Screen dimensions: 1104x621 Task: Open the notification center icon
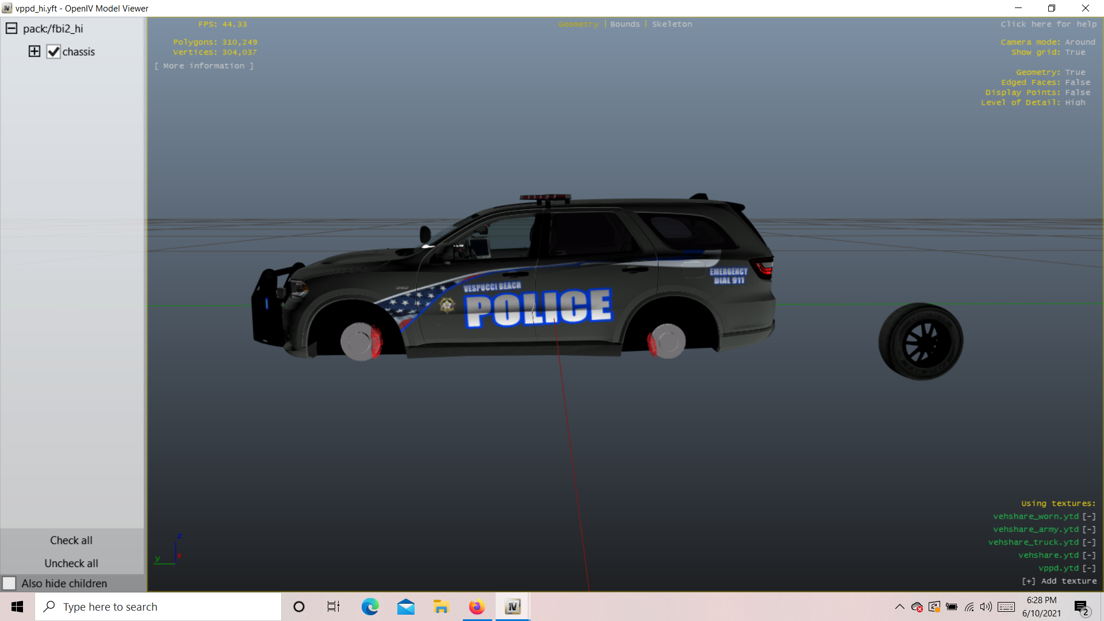[1081, 607]
